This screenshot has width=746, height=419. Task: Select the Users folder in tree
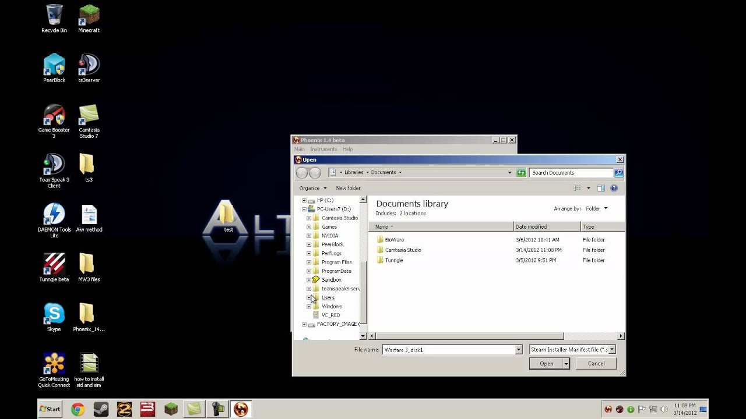[328, 297]
